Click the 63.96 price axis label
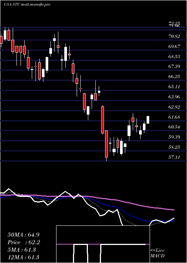The height and width of the screenshot is (263, 187). [x=174, y=97]
